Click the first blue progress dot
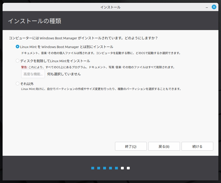The image size is (221, 183). (93, 168)
